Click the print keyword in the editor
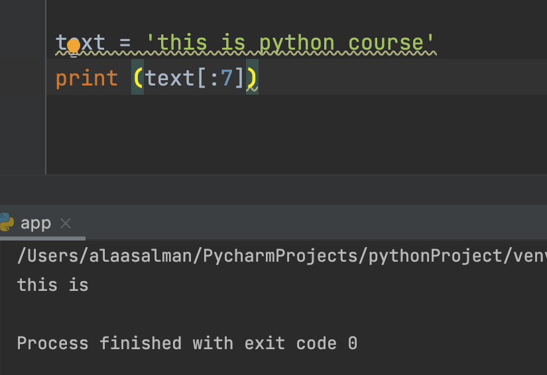The image size is (547, 375). pos(86,79)
